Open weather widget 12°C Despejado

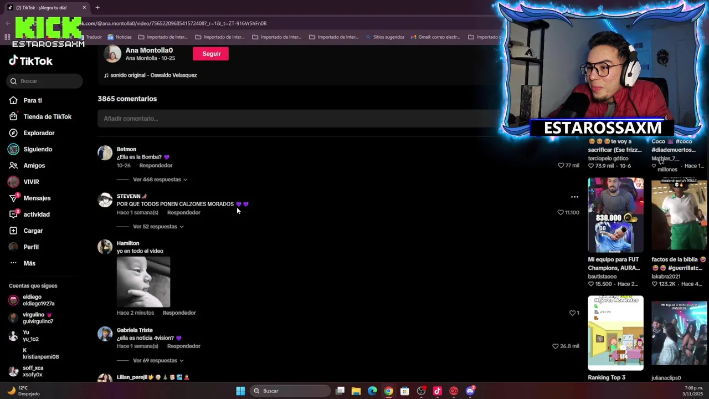23,391
